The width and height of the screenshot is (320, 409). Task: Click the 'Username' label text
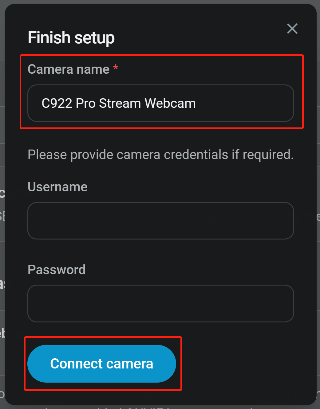point(57,187)
